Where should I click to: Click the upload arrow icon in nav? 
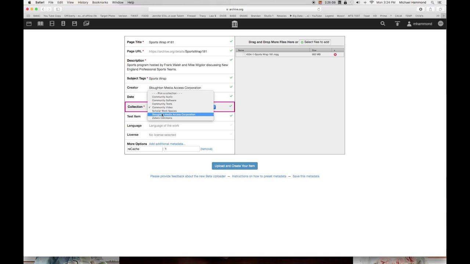tap(397, 23)
